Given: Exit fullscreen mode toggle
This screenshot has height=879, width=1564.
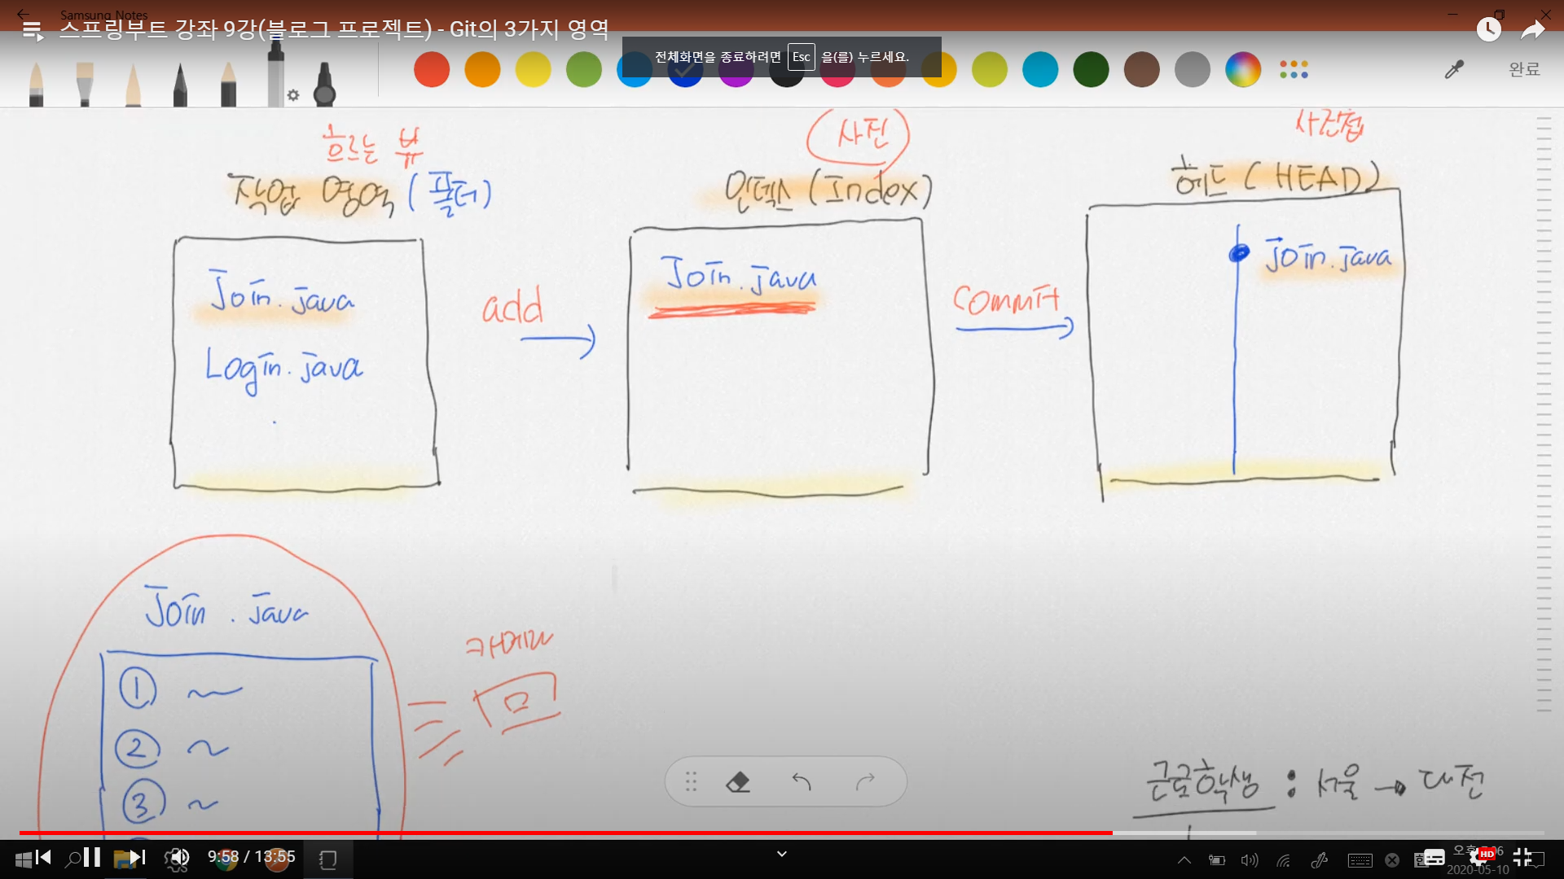Looking at the screenshot, I should tap(1522, 857).
